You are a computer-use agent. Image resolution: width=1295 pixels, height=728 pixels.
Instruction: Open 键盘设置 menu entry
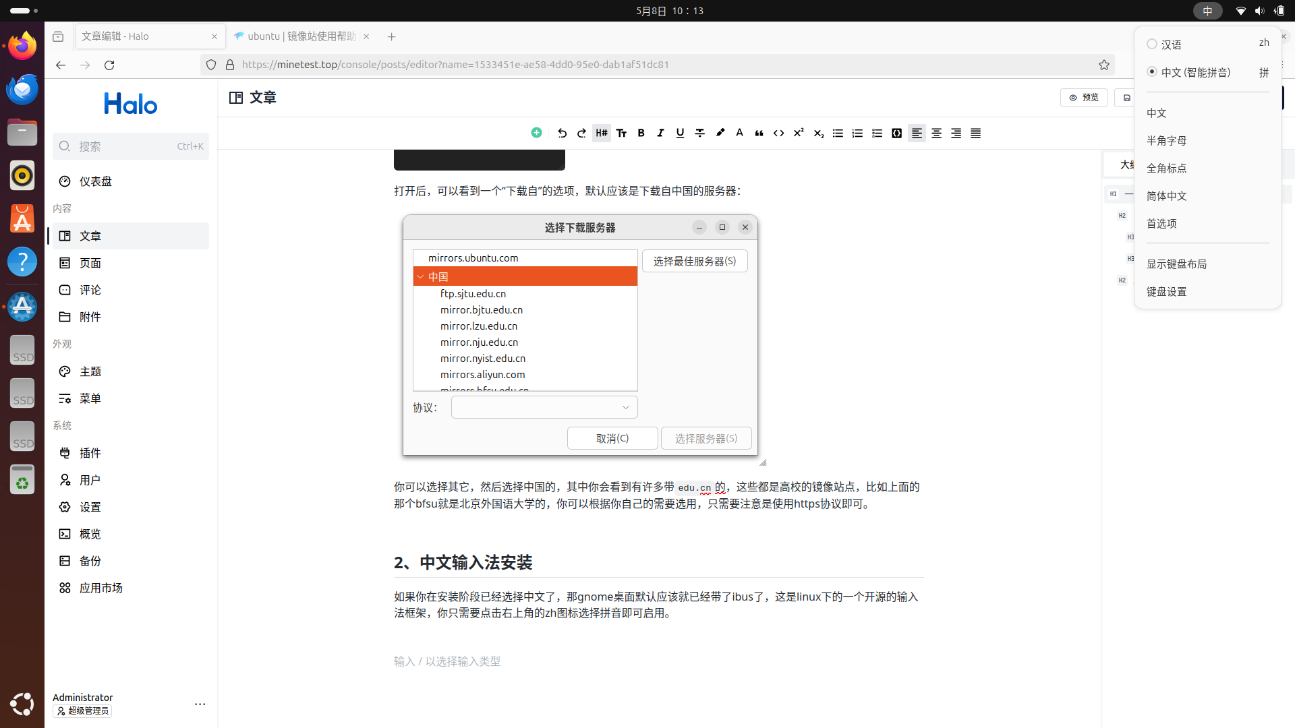(1166, 291)
